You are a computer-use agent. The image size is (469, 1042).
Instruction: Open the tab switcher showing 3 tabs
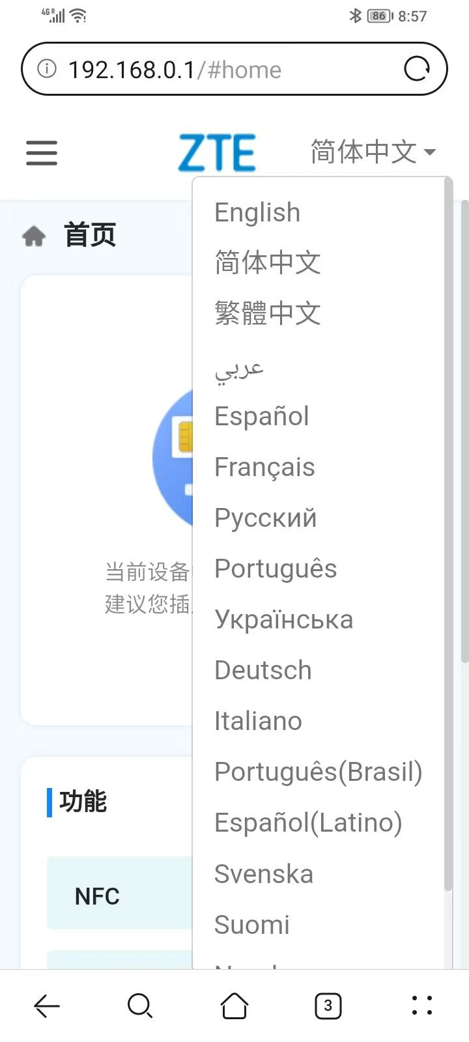(x=328, y=1006)
